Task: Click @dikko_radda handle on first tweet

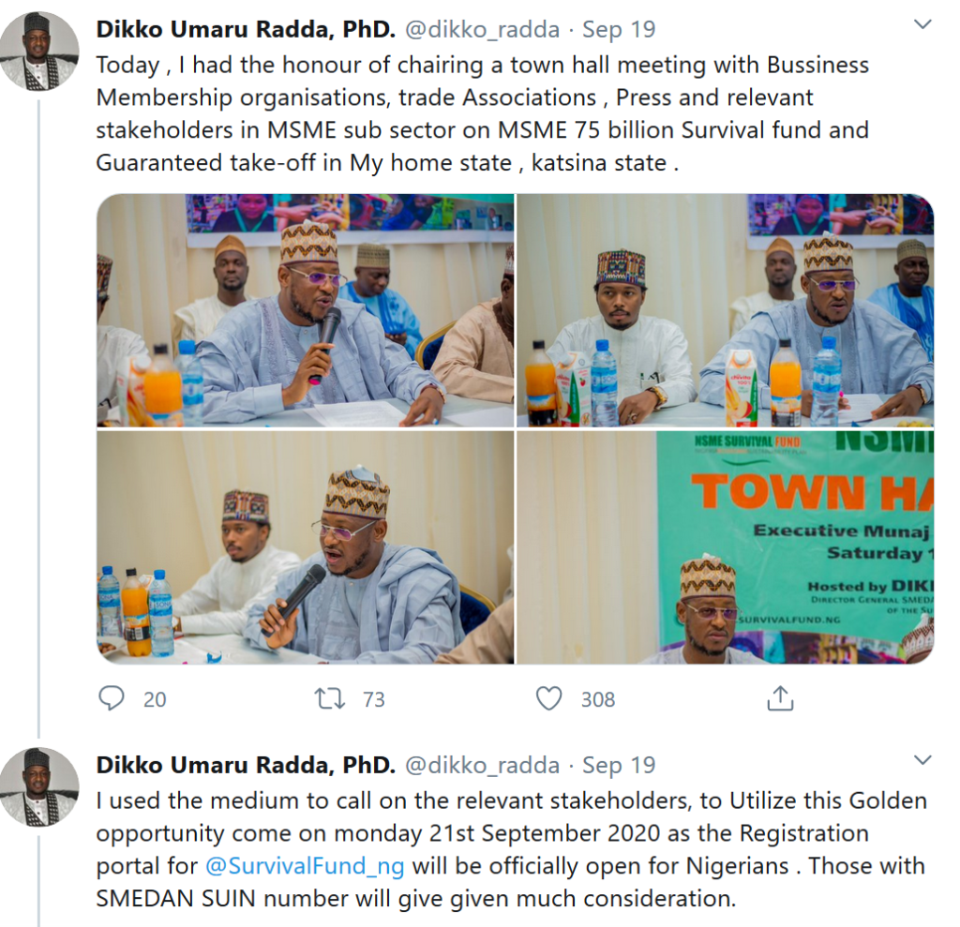Action: (482, 29)
